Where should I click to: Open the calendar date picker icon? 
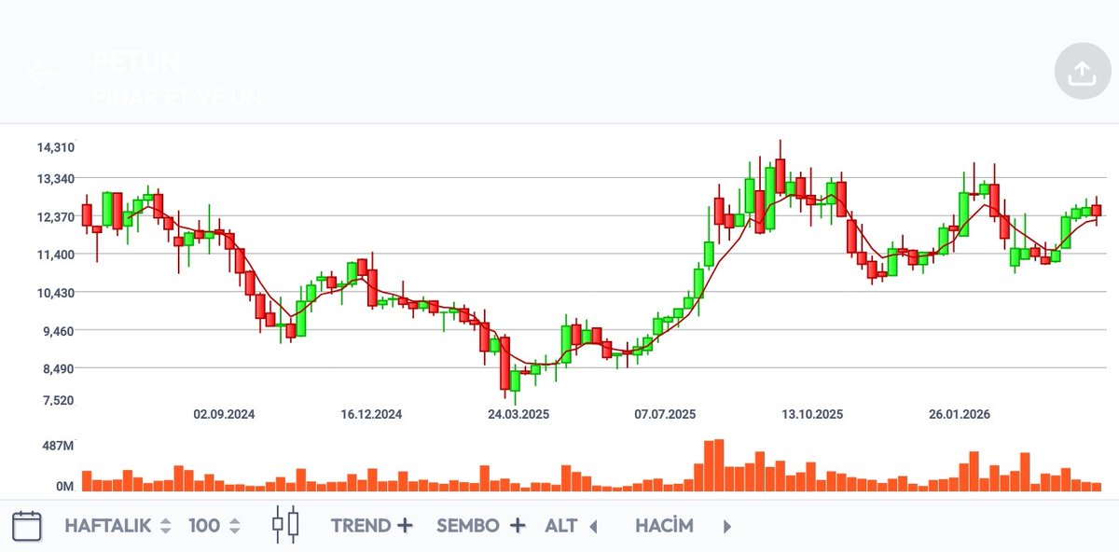[27, 526]
